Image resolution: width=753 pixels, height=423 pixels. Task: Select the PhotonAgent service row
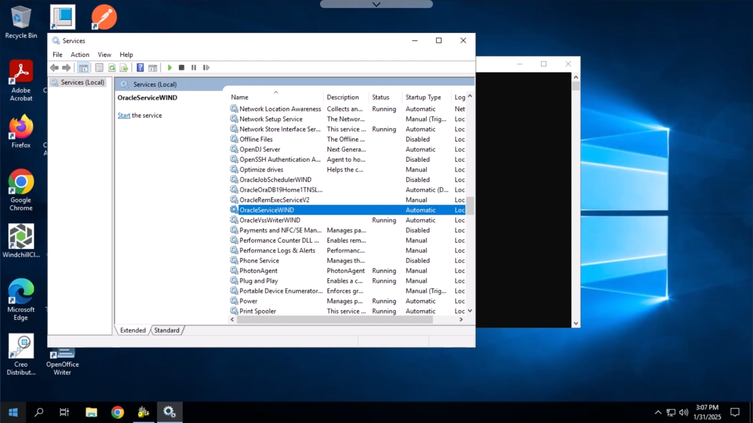coord(347,271)
